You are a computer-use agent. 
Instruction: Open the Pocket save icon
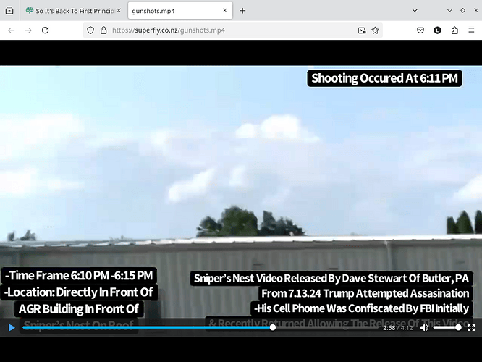(x=420, y=30)
